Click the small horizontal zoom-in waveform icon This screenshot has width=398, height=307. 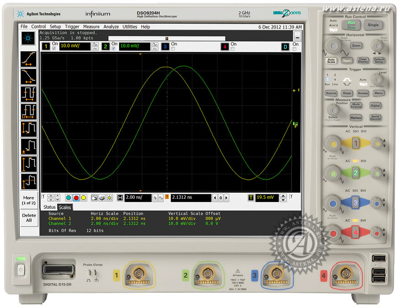click(155, 198)
